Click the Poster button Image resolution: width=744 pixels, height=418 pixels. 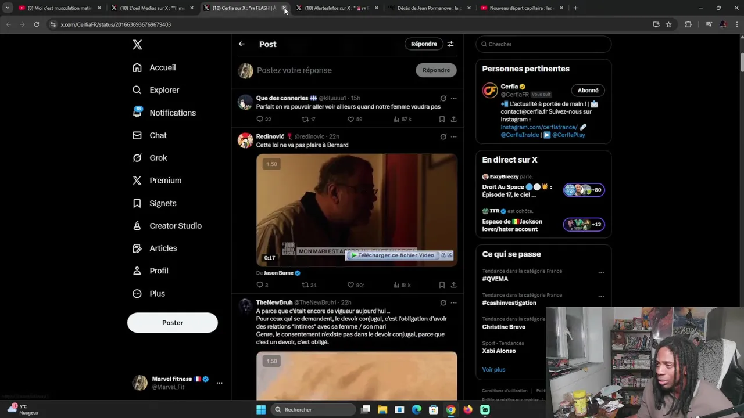pyautogui.click(x=173, y=323)
